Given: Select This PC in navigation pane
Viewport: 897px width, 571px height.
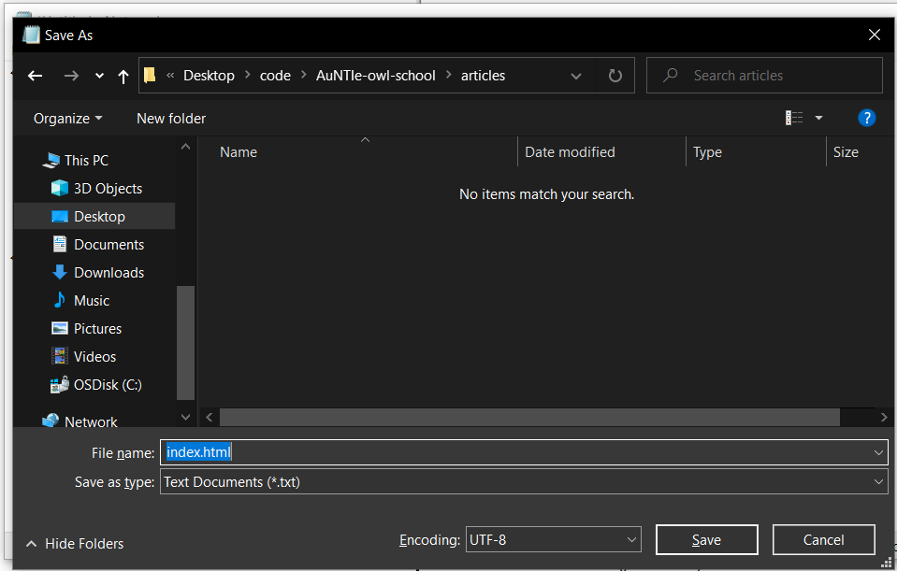Looking at the screenshot, I should (x=86, y=161).
